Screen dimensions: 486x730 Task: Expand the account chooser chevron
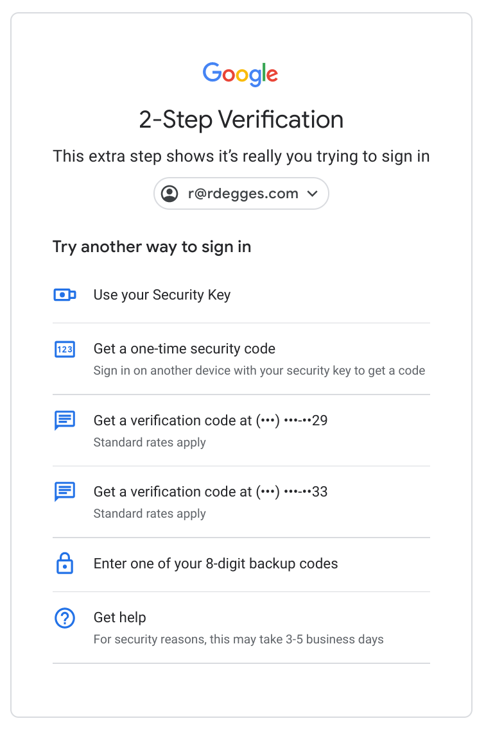click(x=313, y=194)
